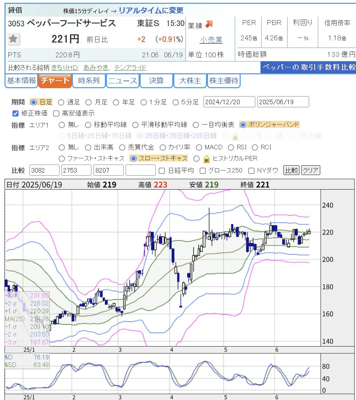Click the stock name ペッパーフードサービス

pos(72,23)
